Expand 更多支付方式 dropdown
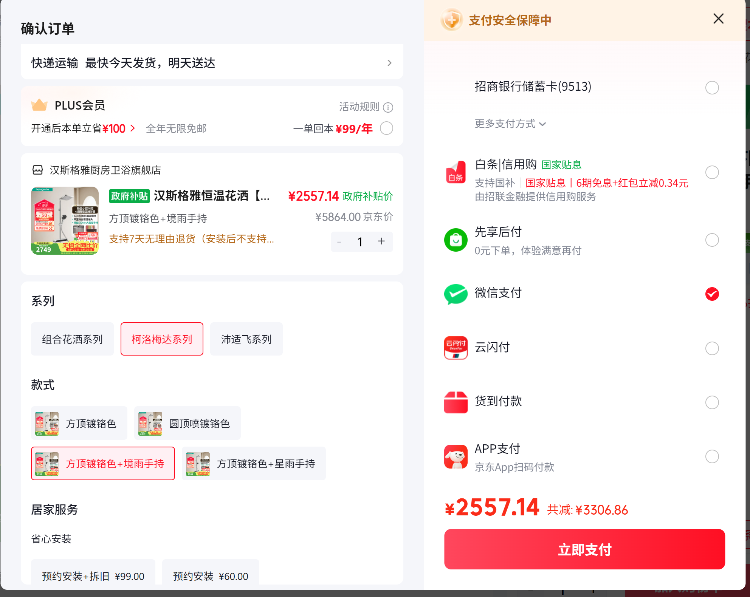The height and width of the screenshot is (597, 750). pyautogui.click(x=510, y=124)
